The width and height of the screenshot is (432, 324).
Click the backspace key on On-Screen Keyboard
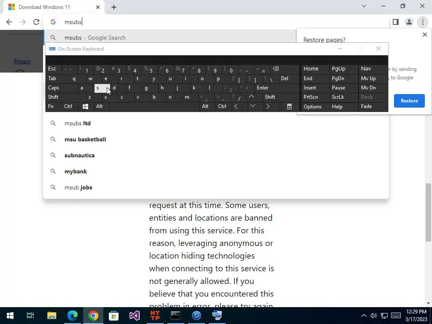coord(275,69)
